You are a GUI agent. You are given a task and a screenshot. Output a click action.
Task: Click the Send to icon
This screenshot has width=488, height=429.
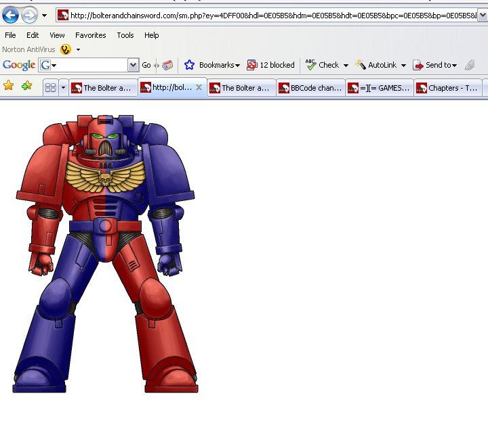(418, 65)
